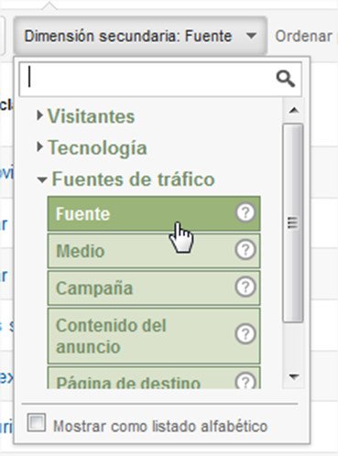Click scrollbar down arrow in dimension list
This screenshot has height=456, width=338.
293,377
